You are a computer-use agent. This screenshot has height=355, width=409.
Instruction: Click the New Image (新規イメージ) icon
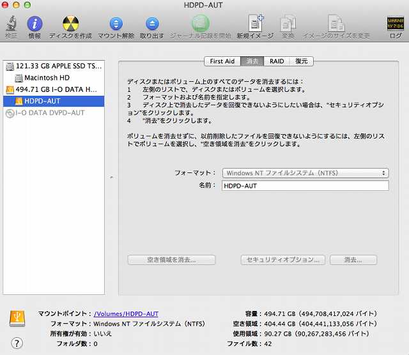coord(255,24)
